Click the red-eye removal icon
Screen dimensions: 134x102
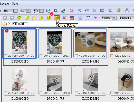(x=72, y=11)
